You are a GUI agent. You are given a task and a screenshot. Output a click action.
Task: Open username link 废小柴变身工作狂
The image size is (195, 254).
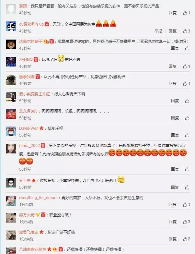tap(35, 94)
